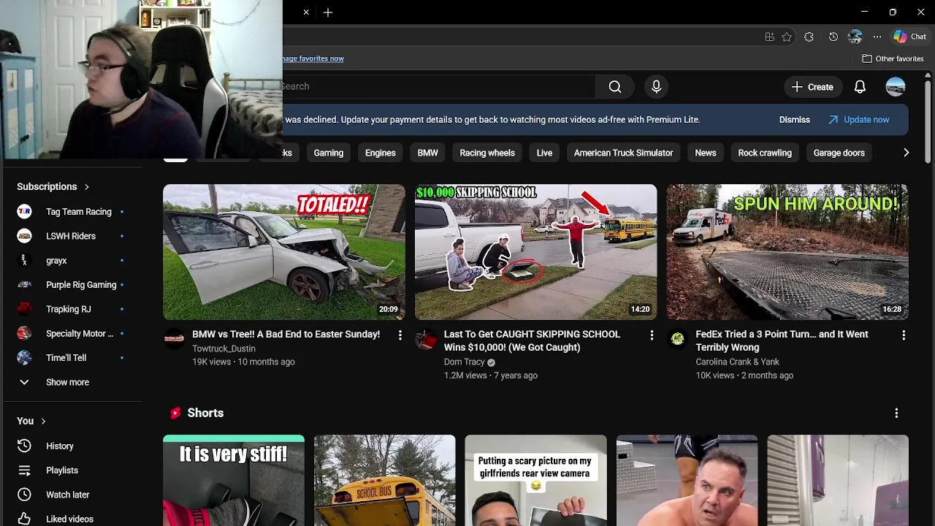Close the current browser tab
The width and height of the screenshot is (935, 526).
[306, 12]
